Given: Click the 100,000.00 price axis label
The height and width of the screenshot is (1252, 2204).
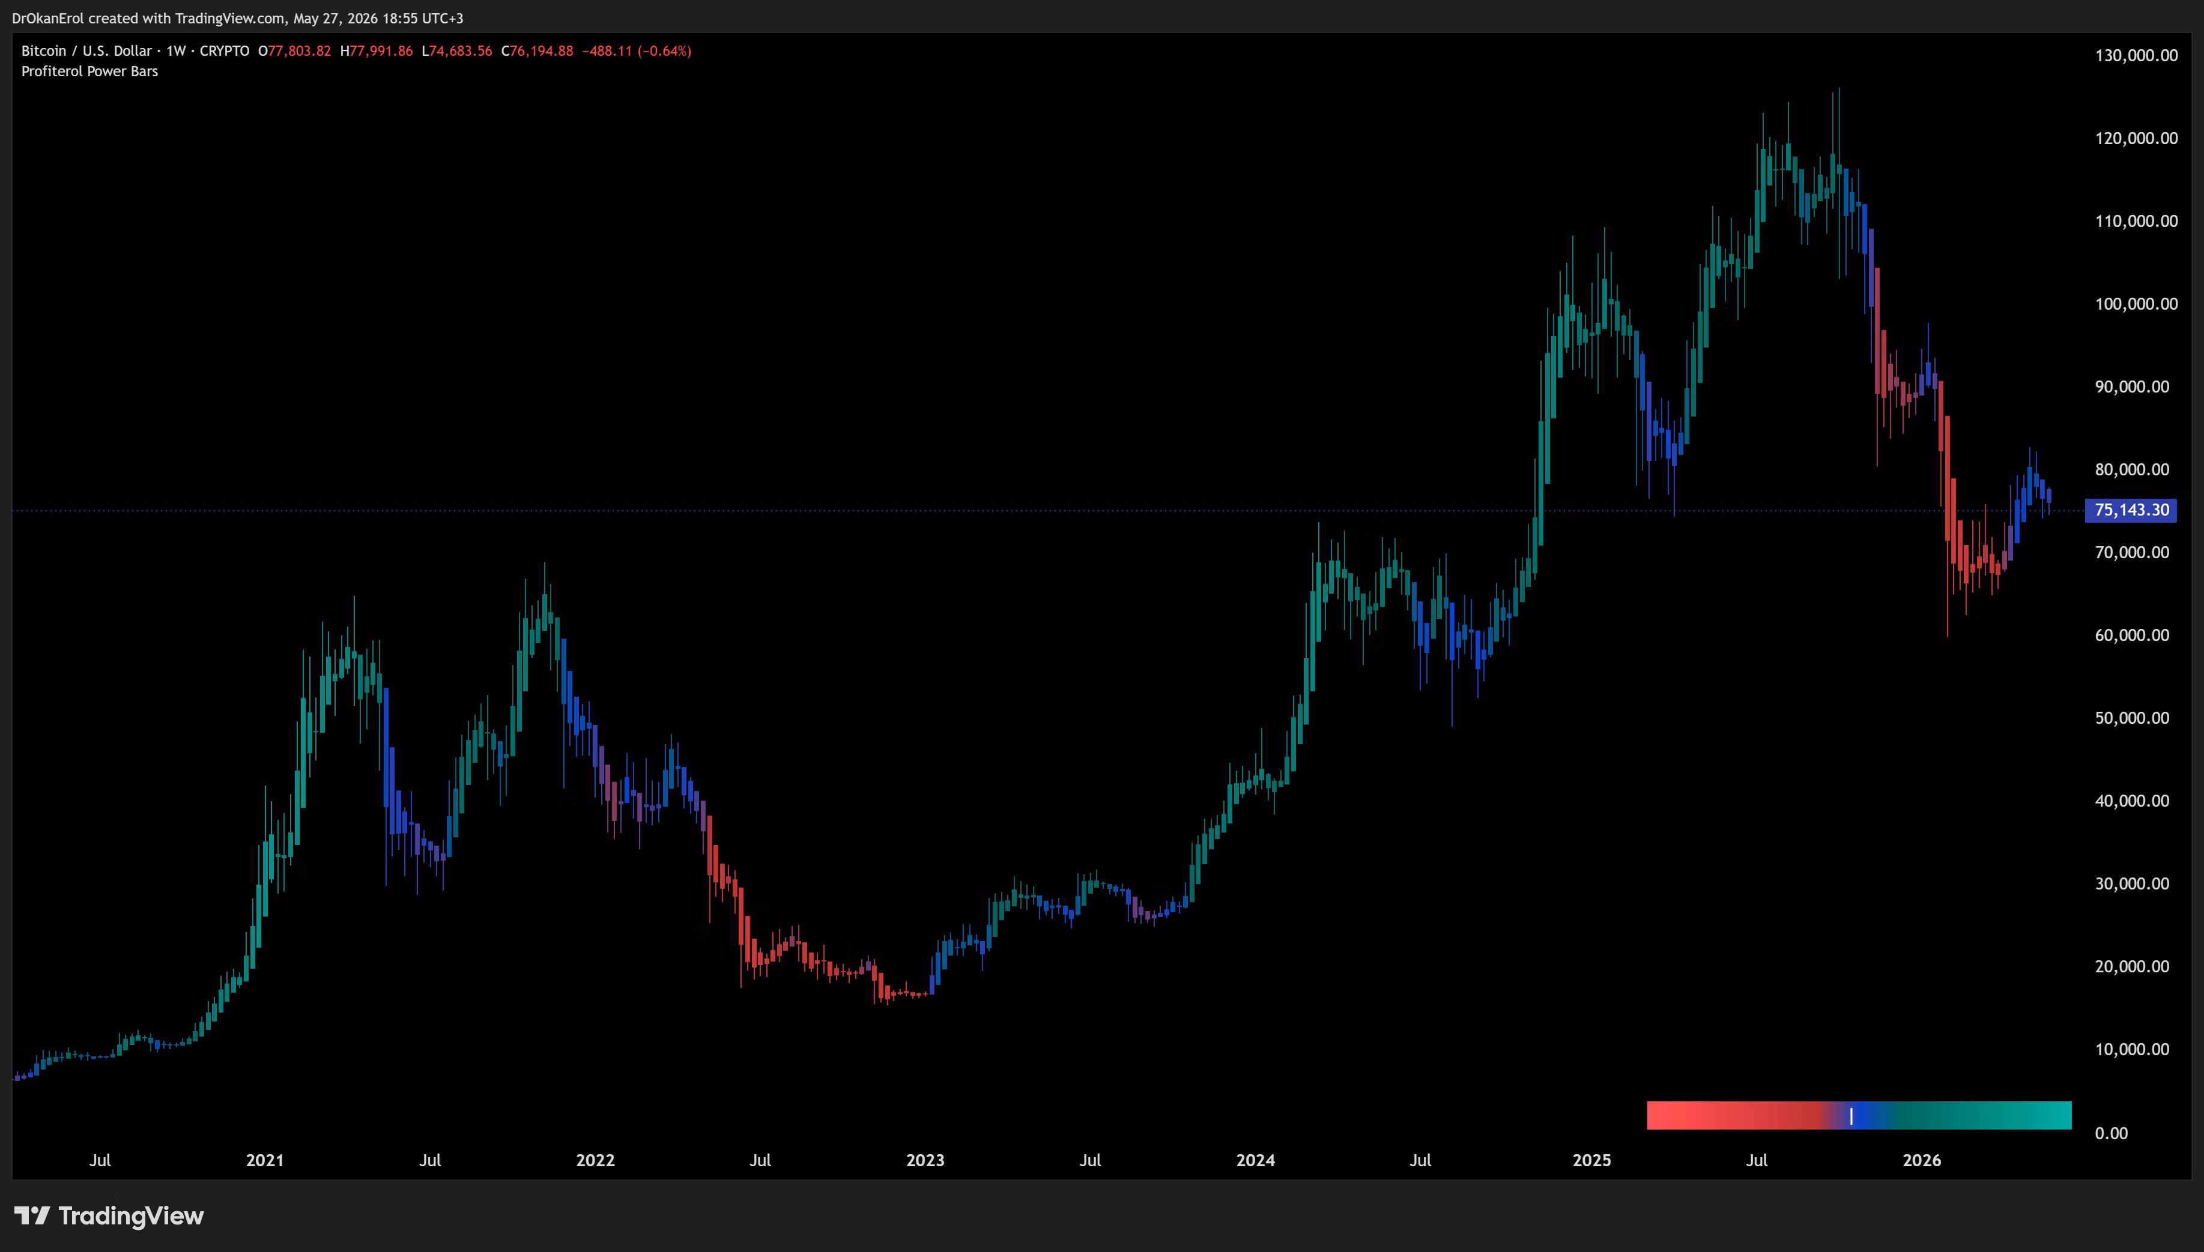Looking at the screenshot, I should tap(2136, 304).
